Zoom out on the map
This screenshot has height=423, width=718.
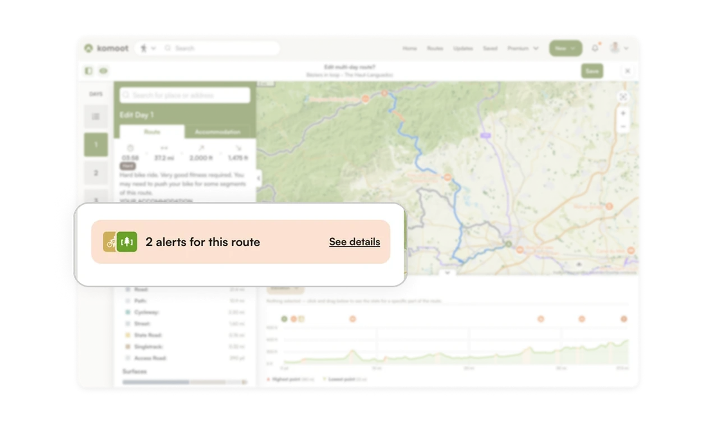pyautogui.click(x=623, y=127)
